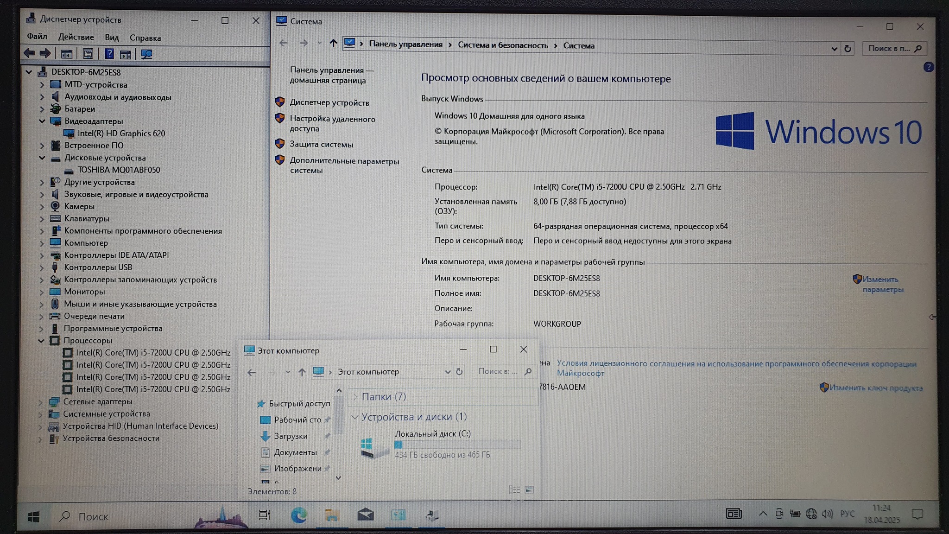Click the volume icon in system tray
This screenshot has height=534, width=949.
827,514
